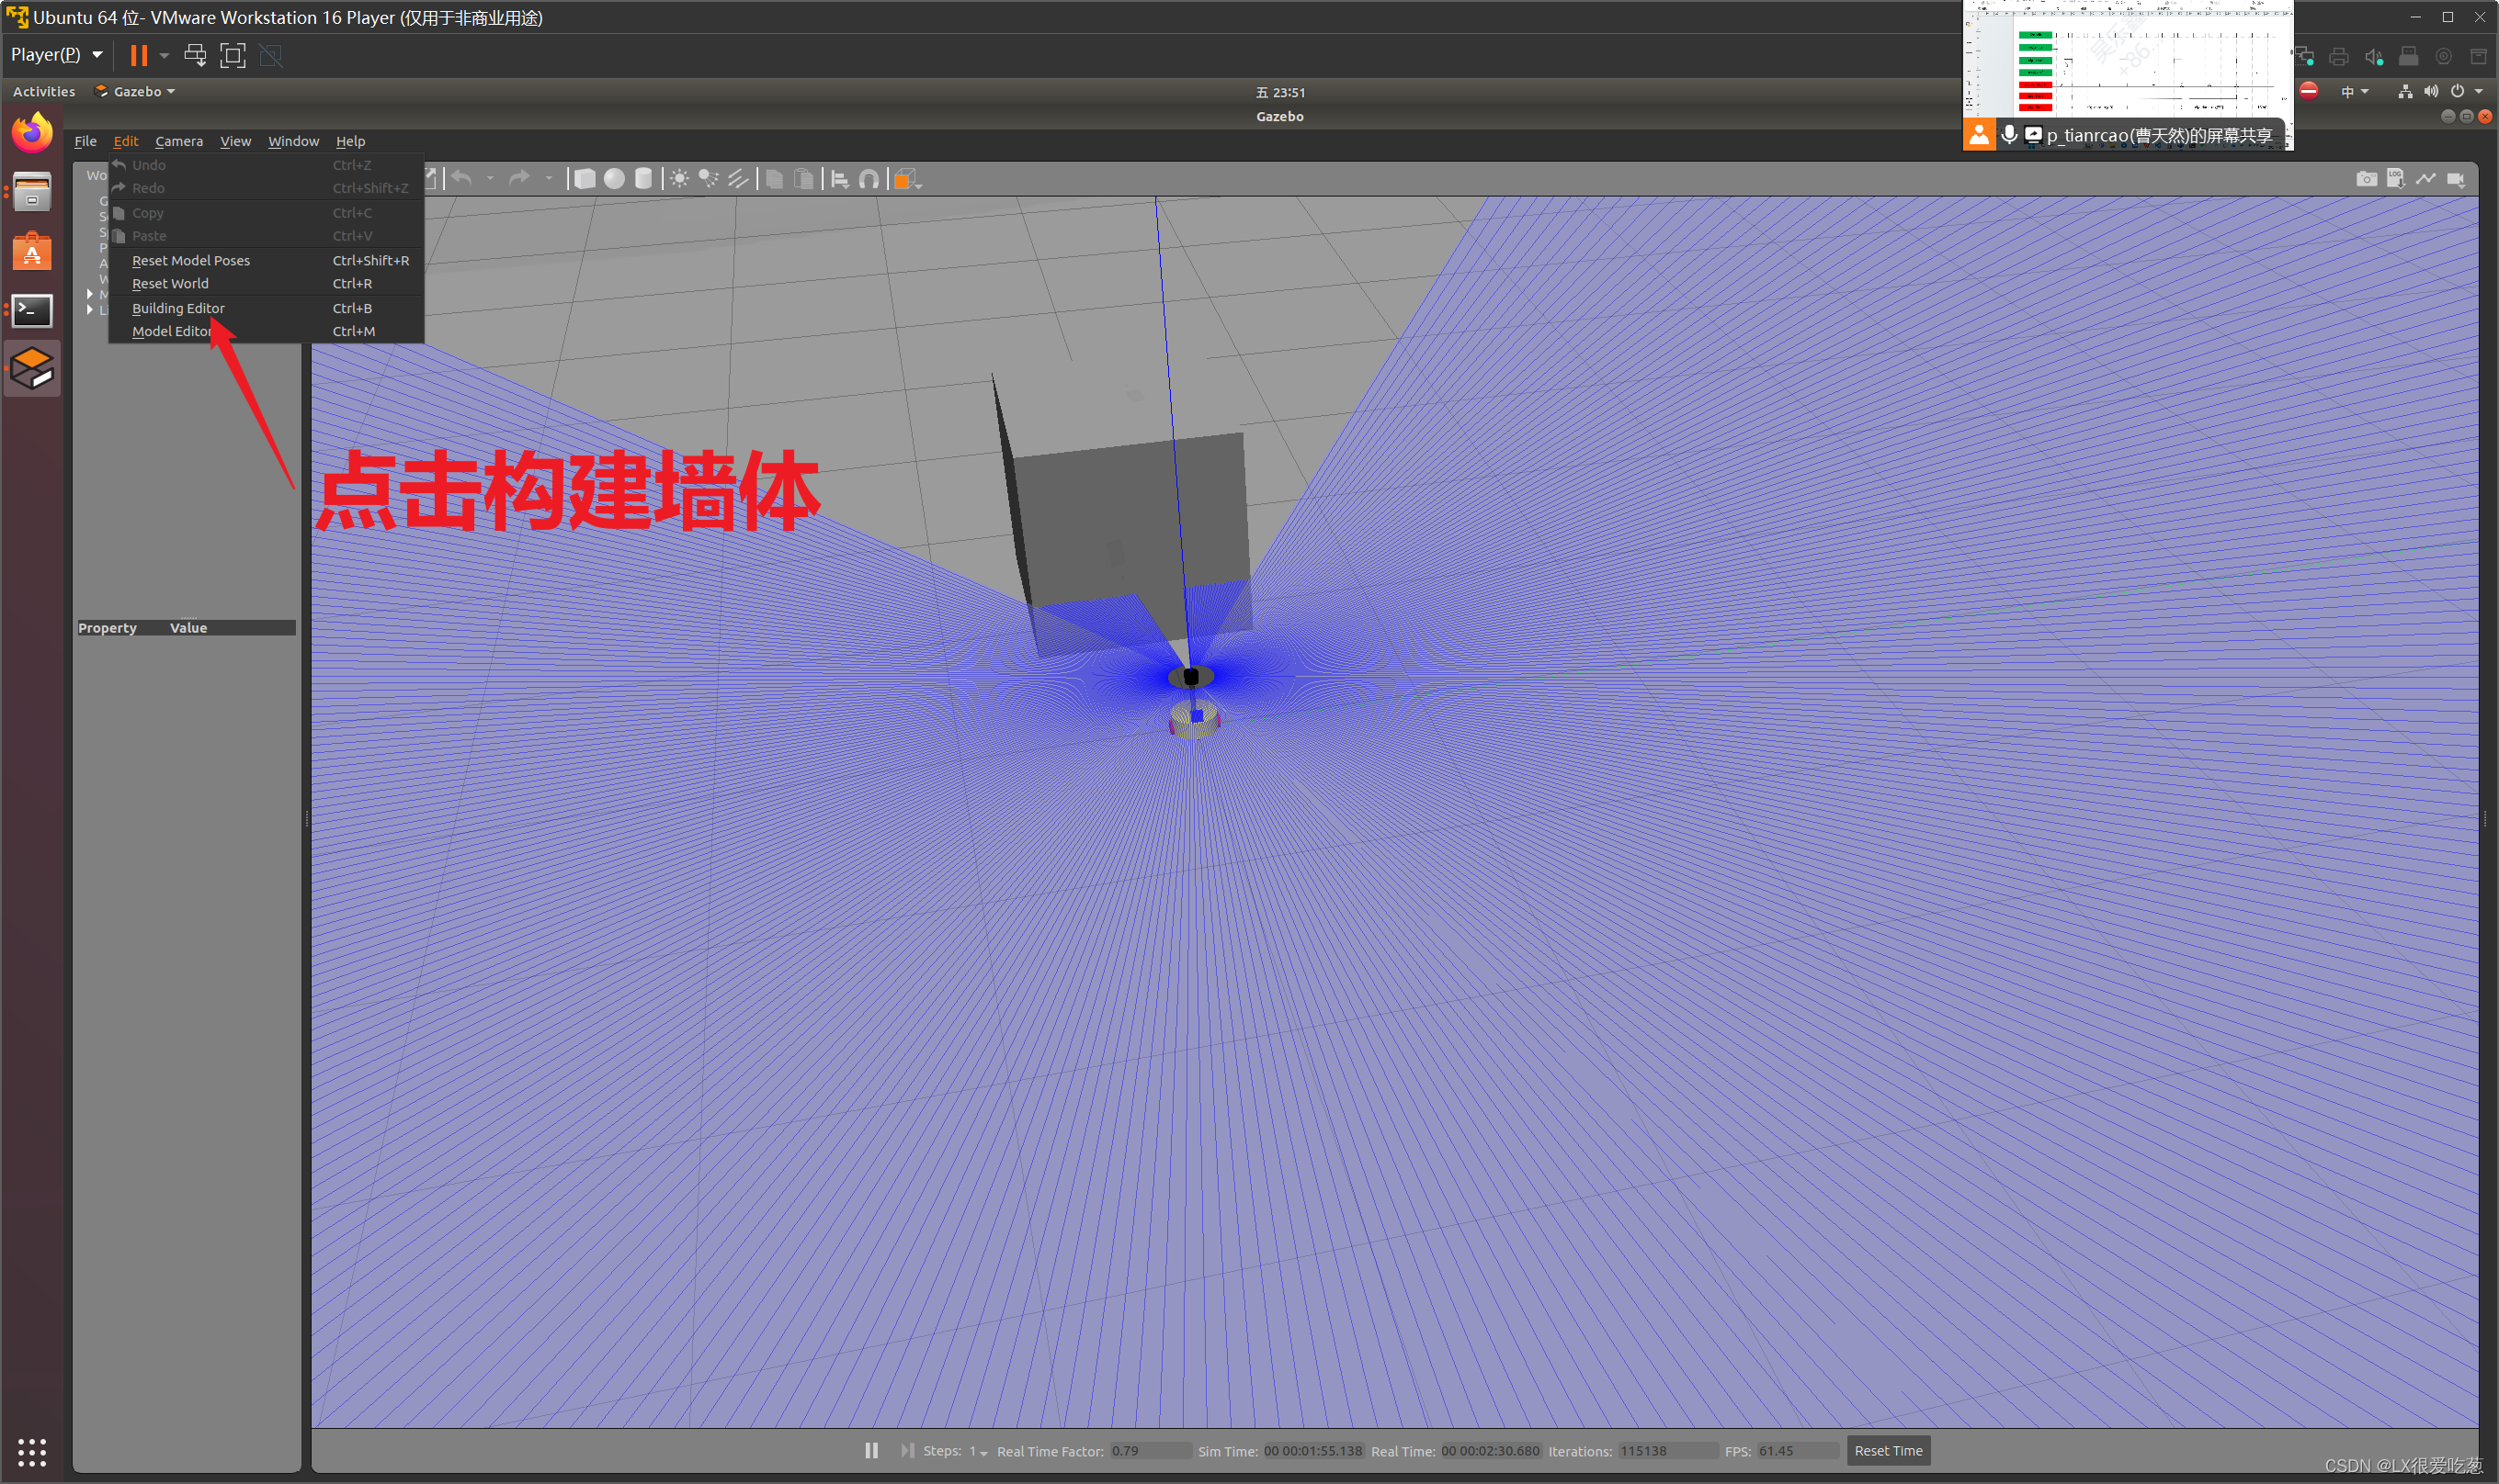Click the VMware sound card device icon

[2374, 56]
